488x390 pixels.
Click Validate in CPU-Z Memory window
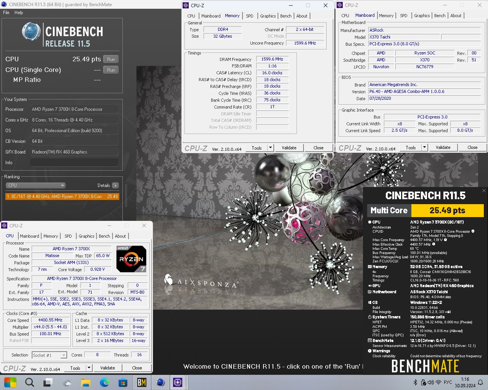click(x=289, y=148)
